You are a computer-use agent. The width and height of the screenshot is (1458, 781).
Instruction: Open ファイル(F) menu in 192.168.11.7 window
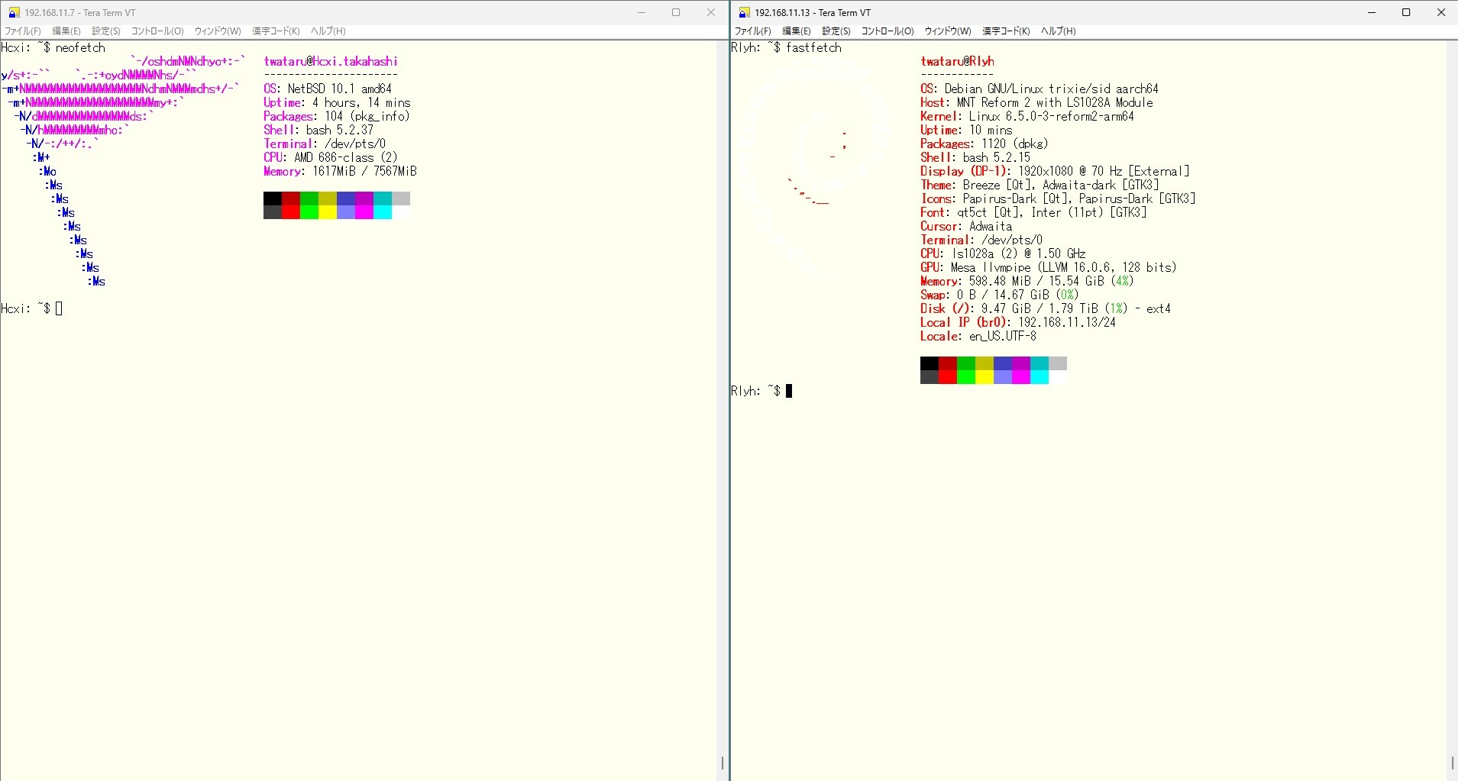tap(23, 31)
